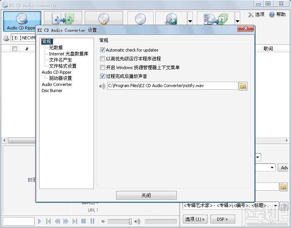The width and height of the screenshot is (291, 228).
Task: Click the low volume speaker icon
Action: (103, 221)
